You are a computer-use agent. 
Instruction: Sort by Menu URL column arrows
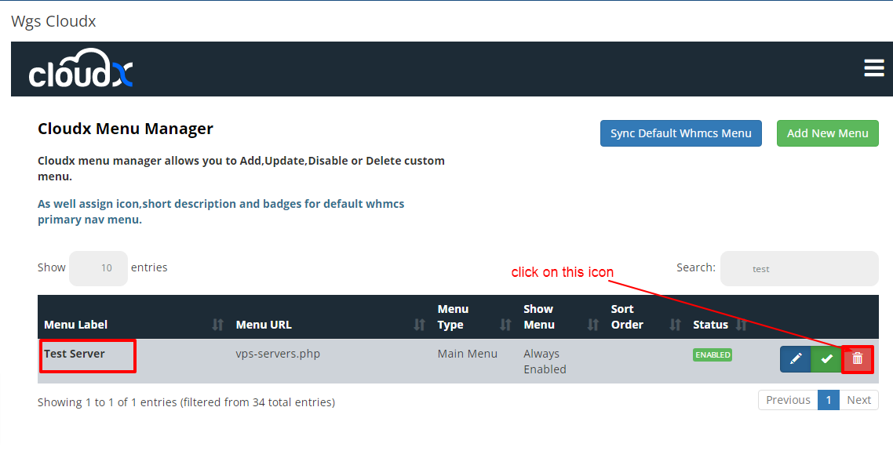pos(419,325)
